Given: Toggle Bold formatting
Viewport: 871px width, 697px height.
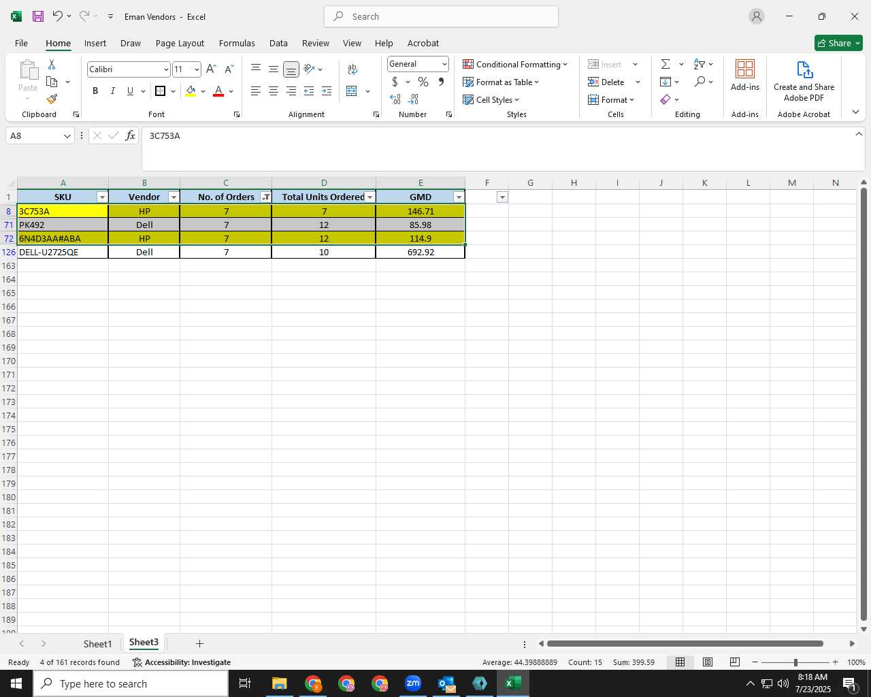Looking at the screenshot, I should (x=95, y=91).
